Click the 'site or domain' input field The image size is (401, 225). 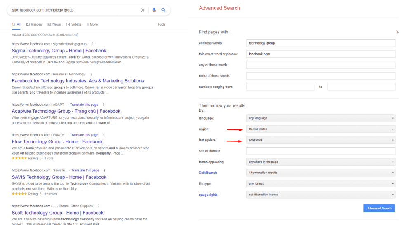pos(321,151)
